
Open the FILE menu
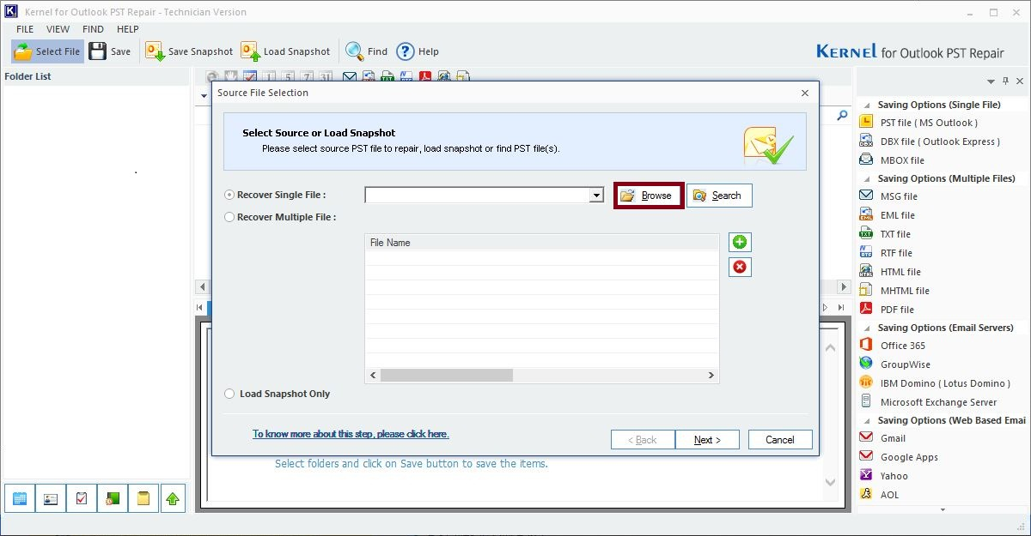point(25,29)
